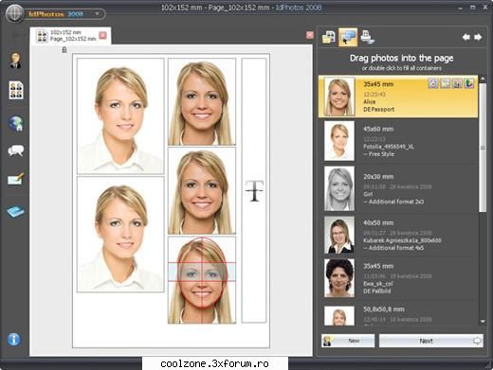This screenshot has width=493, height=370.
Task: Expand the IdPhotos 2008 title dropdown arrow
Action: tap(97, 13)
